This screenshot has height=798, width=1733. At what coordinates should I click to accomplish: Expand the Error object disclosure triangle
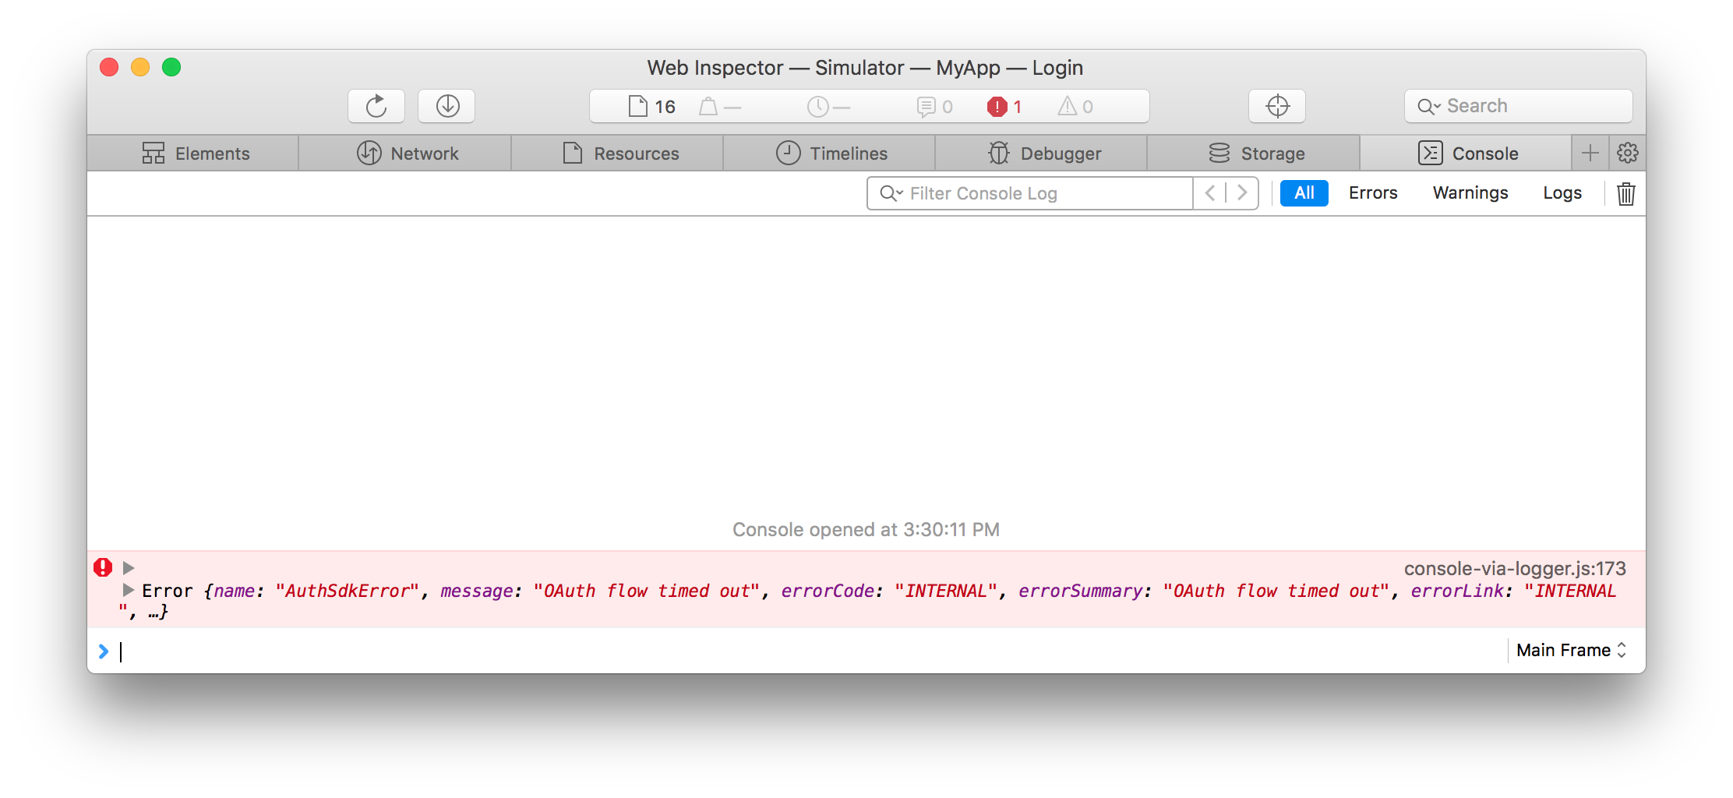pyautogui.click(x=129, y=590)
